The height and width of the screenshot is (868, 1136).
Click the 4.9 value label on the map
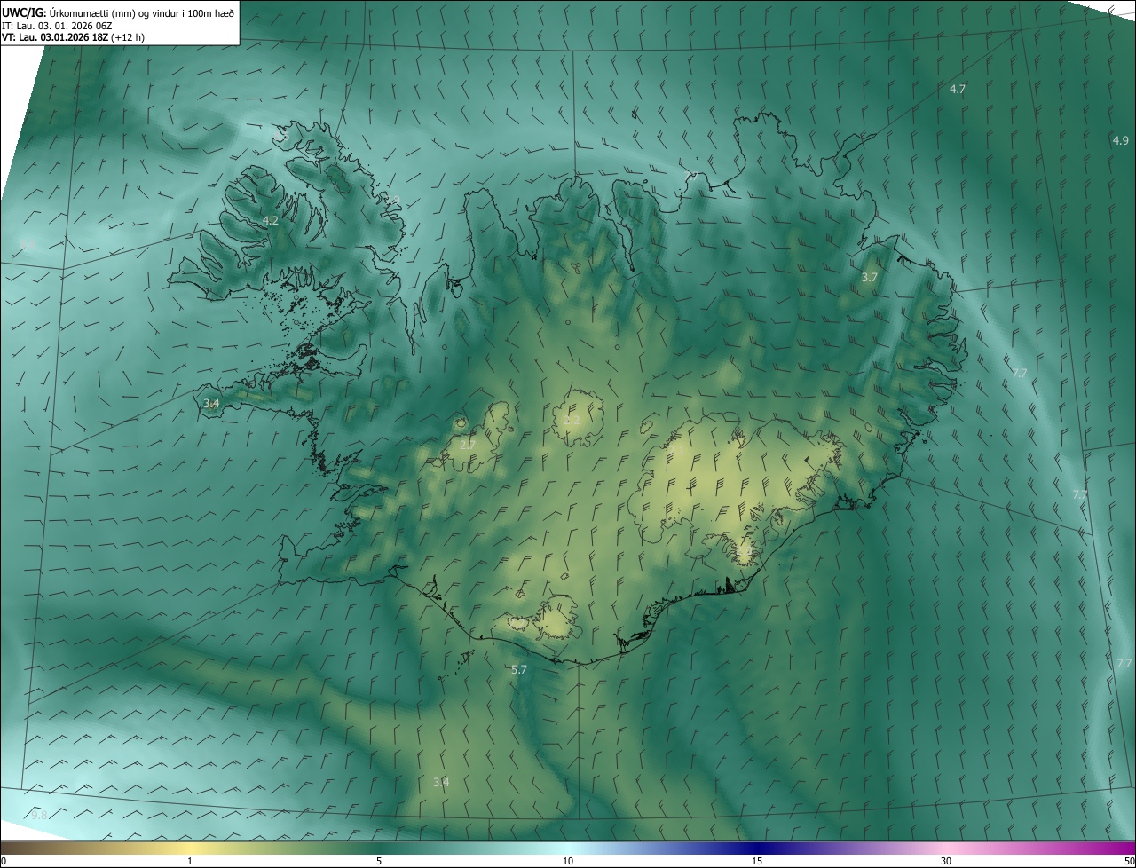(x=1120, y=140)
